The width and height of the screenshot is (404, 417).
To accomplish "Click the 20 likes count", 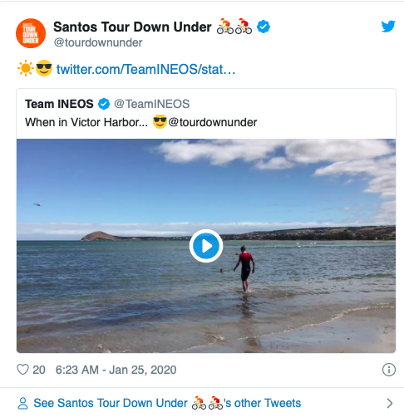I will pyautogui.click(x=39, y=370).
